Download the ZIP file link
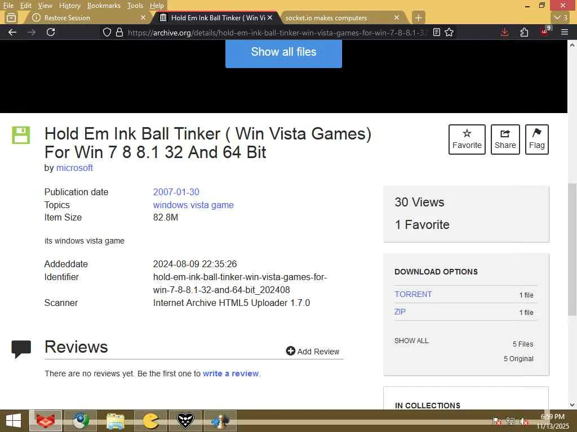 400,312
